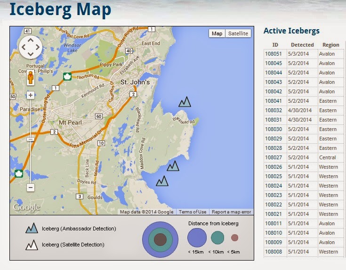Click the iceberg marker north of Blackhead Rd
This screenshot has height=270, width=346.
pyautogui.click(x=185, y=102)
